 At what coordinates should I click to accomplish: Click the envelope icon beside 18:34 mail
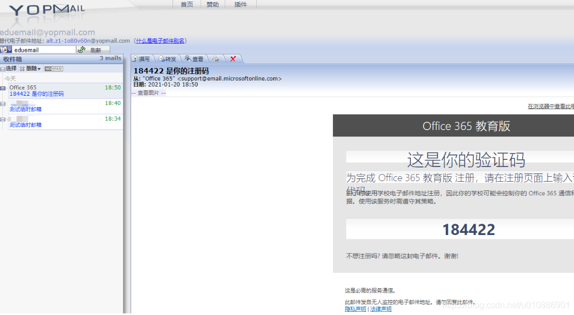click(3, 120)
